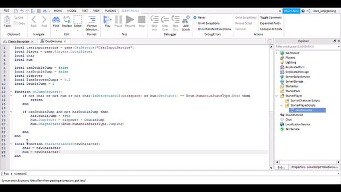
Task: Click the Stop test button
Action: coord(142,20)
